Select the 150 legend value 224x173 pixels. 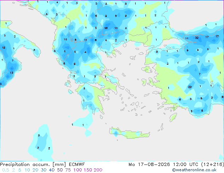tap(88, 170)
